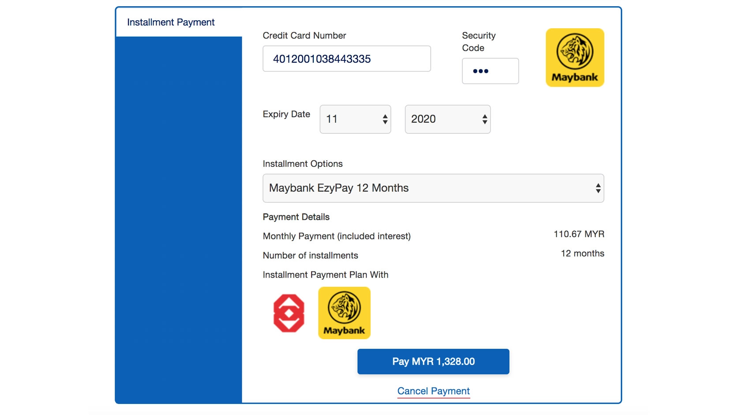Choose the Maybank logo under Installment Payment Plan

(x=344, y=313)
